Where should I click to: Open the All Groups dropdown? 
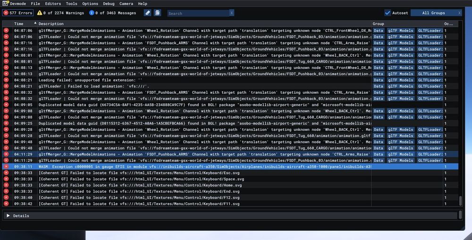[x=433, y=13]
